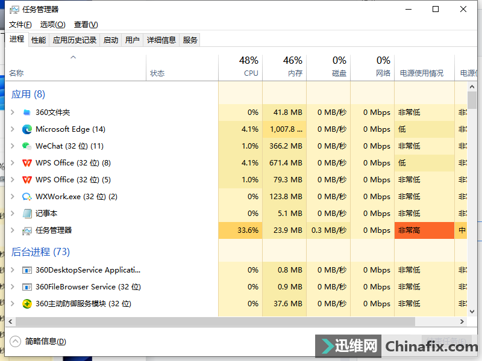Open the 查看(V) menu

[86, 25]
